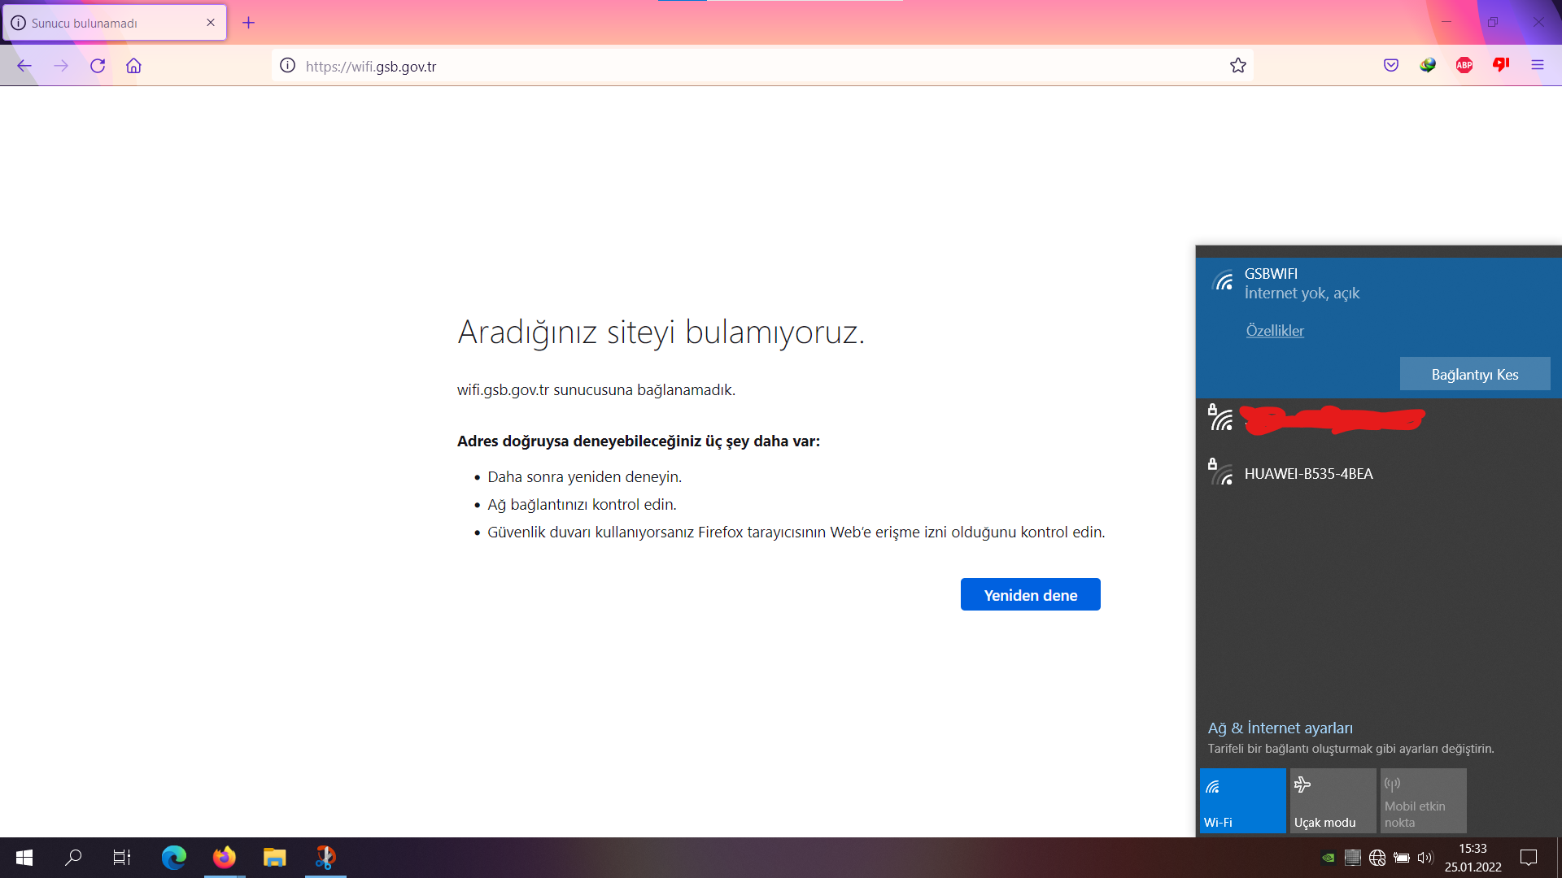Image resolution: width=1562 pixels, height=878 pixels.
Task: Navigate back with the back arrow
Action: click(x=24, y=66)
